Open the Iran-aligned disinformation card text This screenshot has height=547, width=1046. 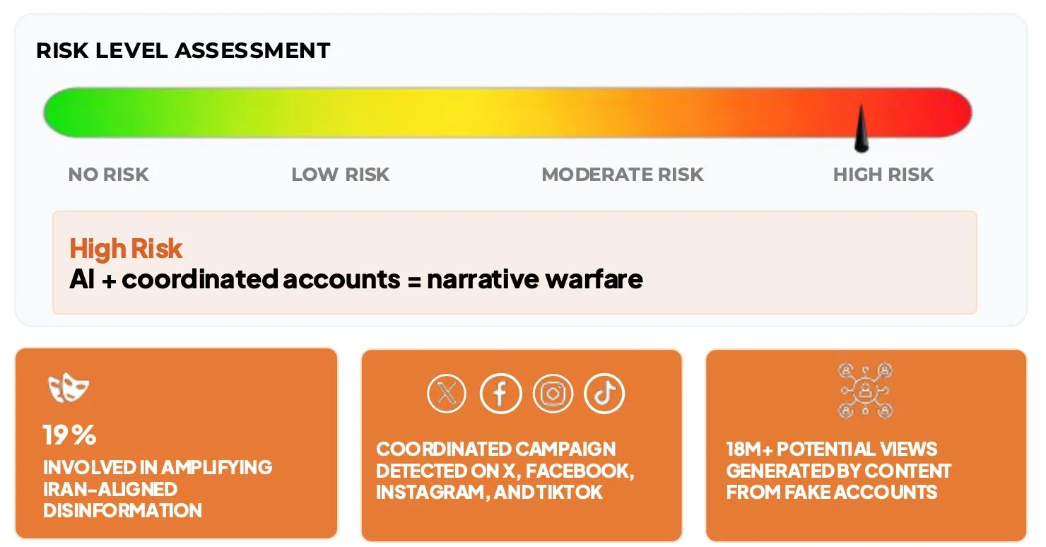pyautogui.click(x=157, y=488)
